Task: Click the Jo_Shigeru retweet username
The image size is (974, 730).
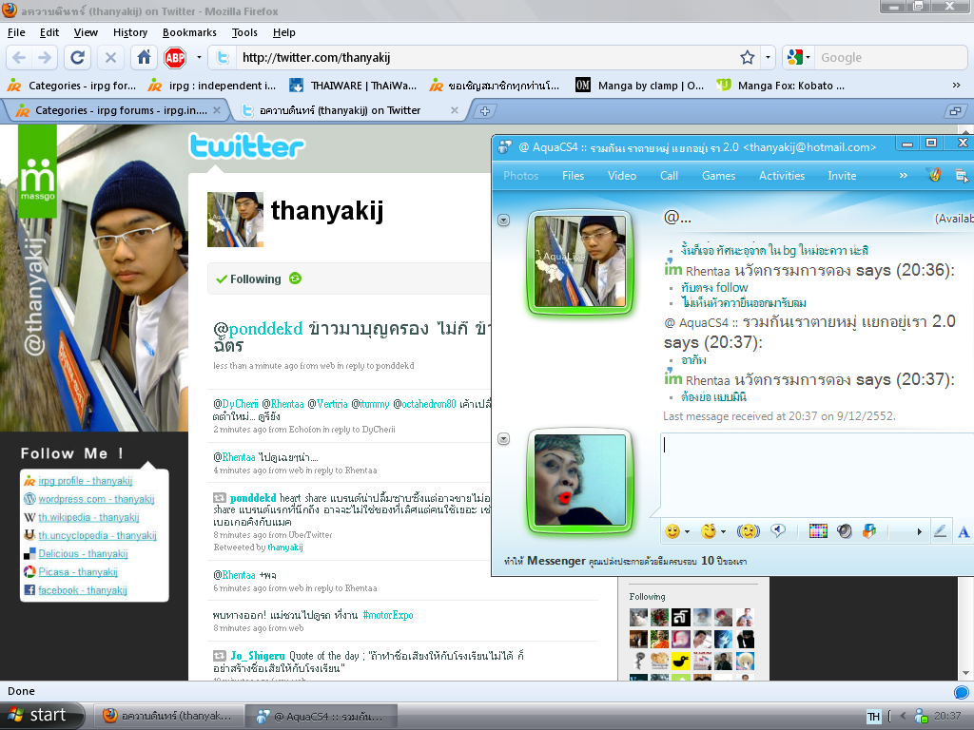Action: [257, 656]
